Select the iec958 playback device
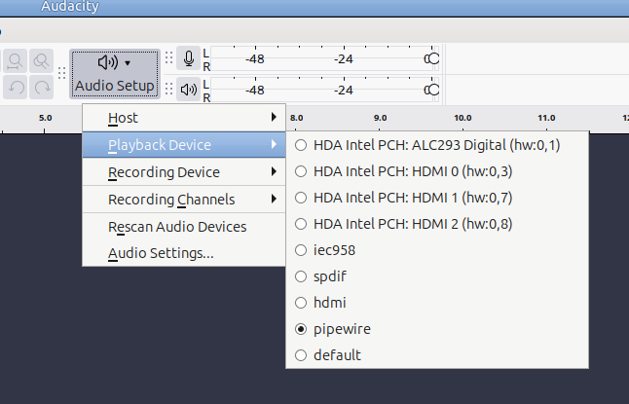This screenshot has width=629, height=404. [x=437, y=250]
